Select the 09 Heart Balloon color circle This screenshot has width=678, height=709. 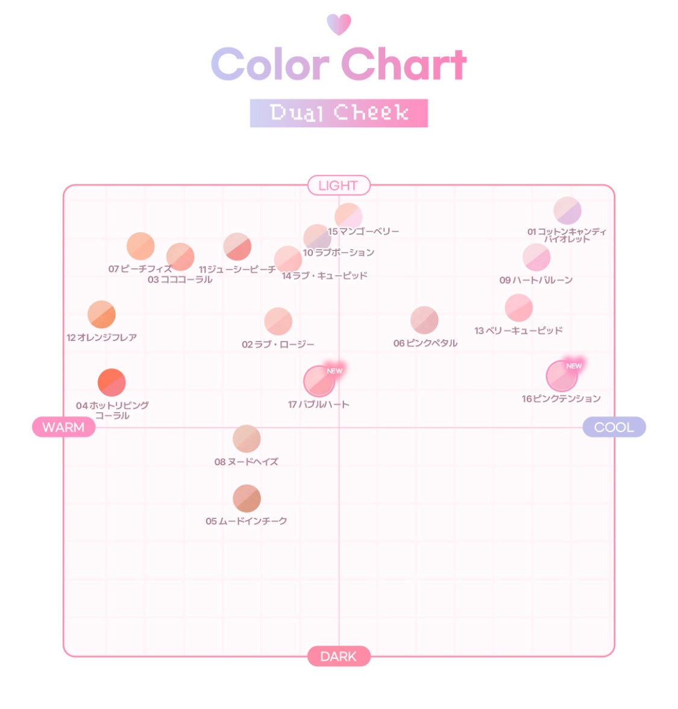(x=536, y=258)
